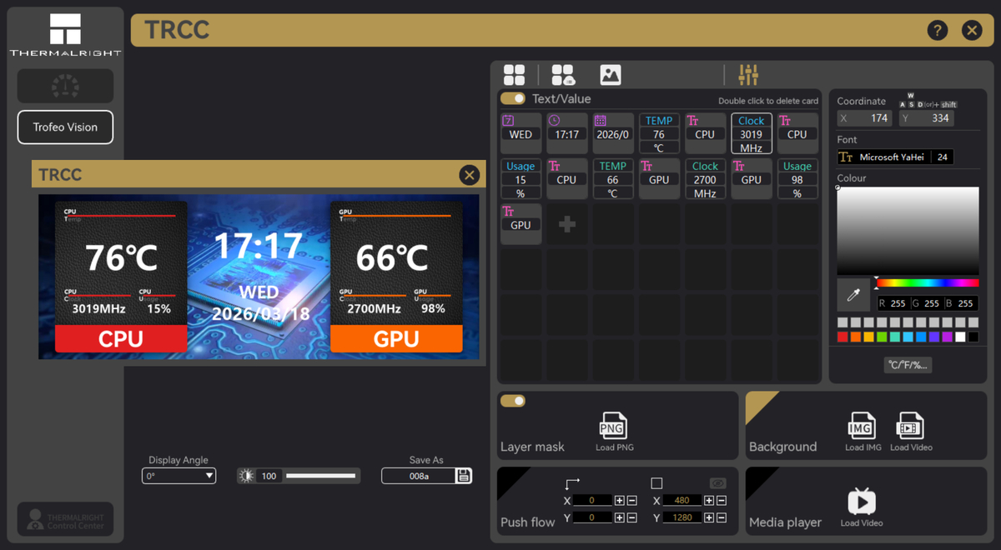The height and width of the screenshot is (550, 1001).
Task: Click the help question mark icon
Action: coord(938,31)
